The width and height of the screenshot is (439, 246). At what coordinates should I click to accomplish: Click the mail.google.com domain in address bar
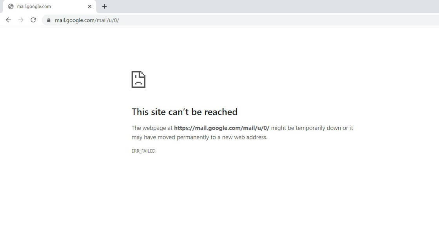75,20
